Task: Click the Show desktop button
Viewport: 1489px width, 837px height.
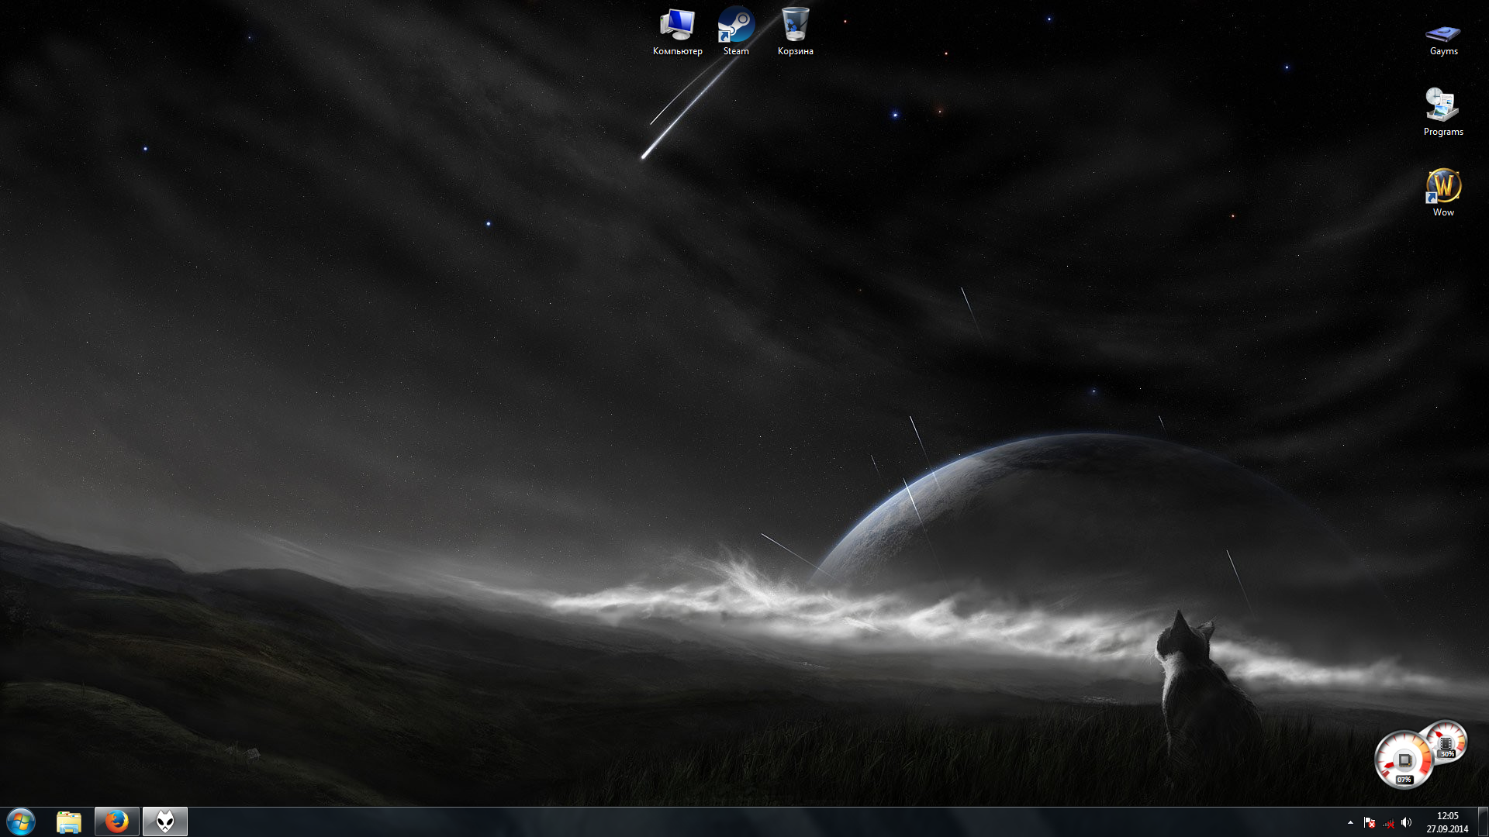Action: point(1483,821)
